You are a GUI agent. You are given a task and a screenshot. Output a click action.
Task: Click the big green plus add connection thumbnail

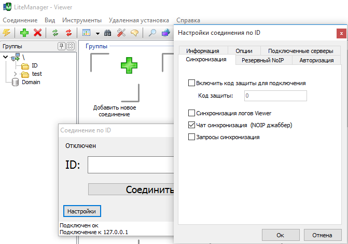pyautogui.click(x=129, y=65)
